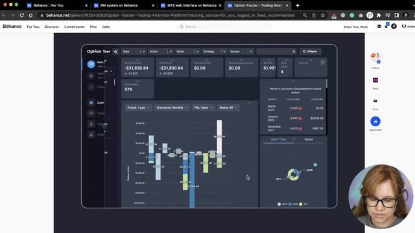Click the Behance logo

click(x=12, y=27)
